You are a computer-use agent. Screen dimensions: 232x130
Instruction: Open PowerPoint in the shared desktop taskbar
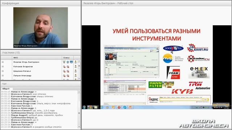pyautogui.click(x=130, y=107)
